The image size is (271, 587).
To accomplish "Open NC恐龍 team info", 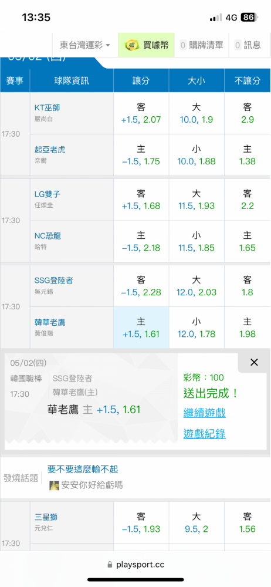I will point(48,236).
